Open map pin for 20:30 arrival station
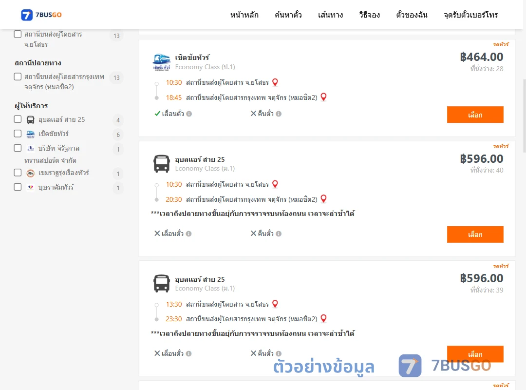526x390 pixels. [x=324, y=199]
